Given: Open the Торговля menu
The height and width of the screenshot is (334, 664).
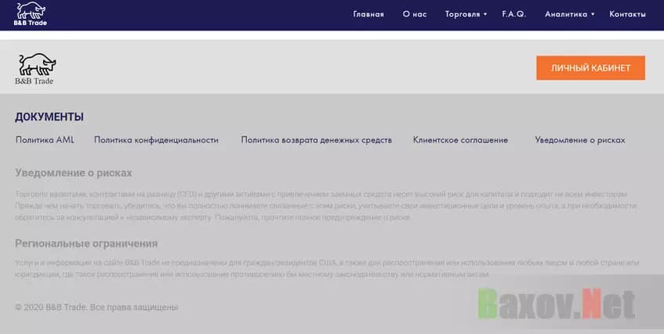Looking at the screenshot, I should click(x=463, y=14).
